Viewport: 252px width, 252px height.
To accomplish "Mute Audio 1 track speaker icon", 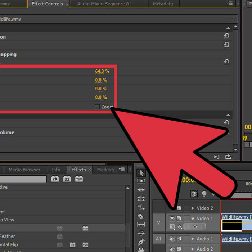I will click(x=172, y=239).
